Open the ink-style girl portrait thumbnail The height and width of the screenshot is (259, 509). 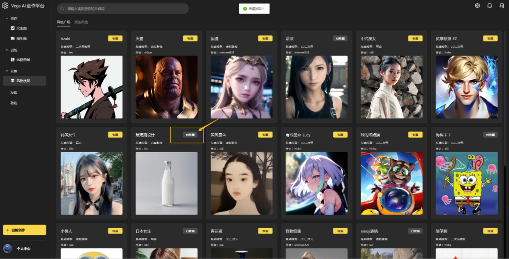pyautogui.click(x=241, y=183)
